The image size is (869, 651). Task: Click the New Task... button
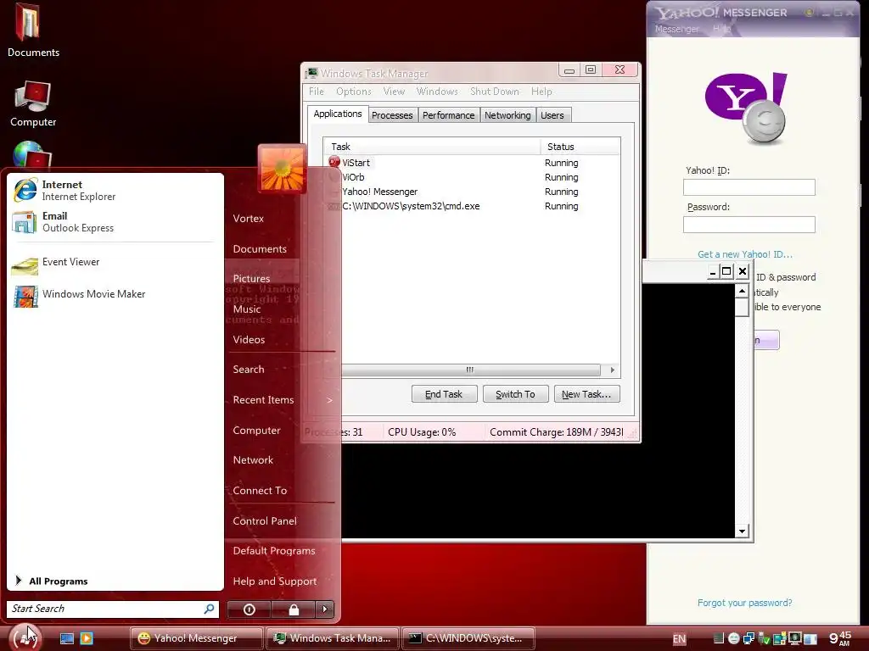(586, 394)
